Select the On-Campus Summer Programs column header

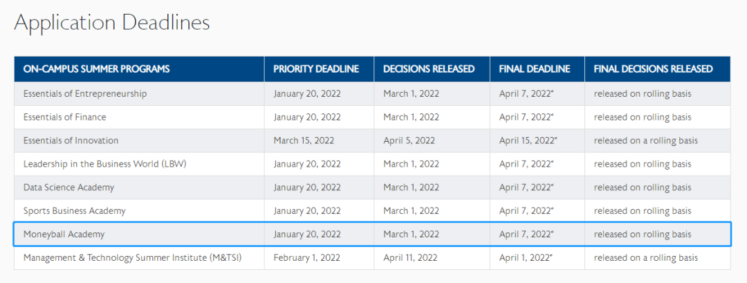pos(96,69)
